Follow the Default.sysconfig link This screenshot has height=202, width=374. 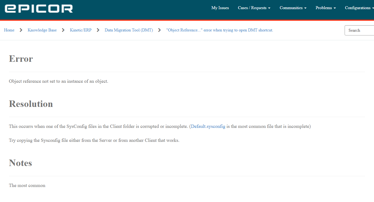[x=208, y=126]
